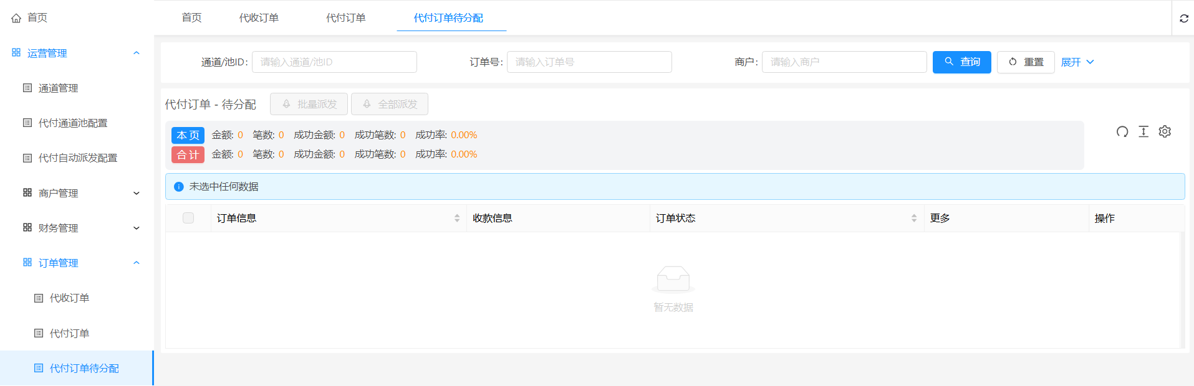Screen dimensions: 1194x386
Task: Click the home icon in the sidebar
Action: [x=16, y=18]
